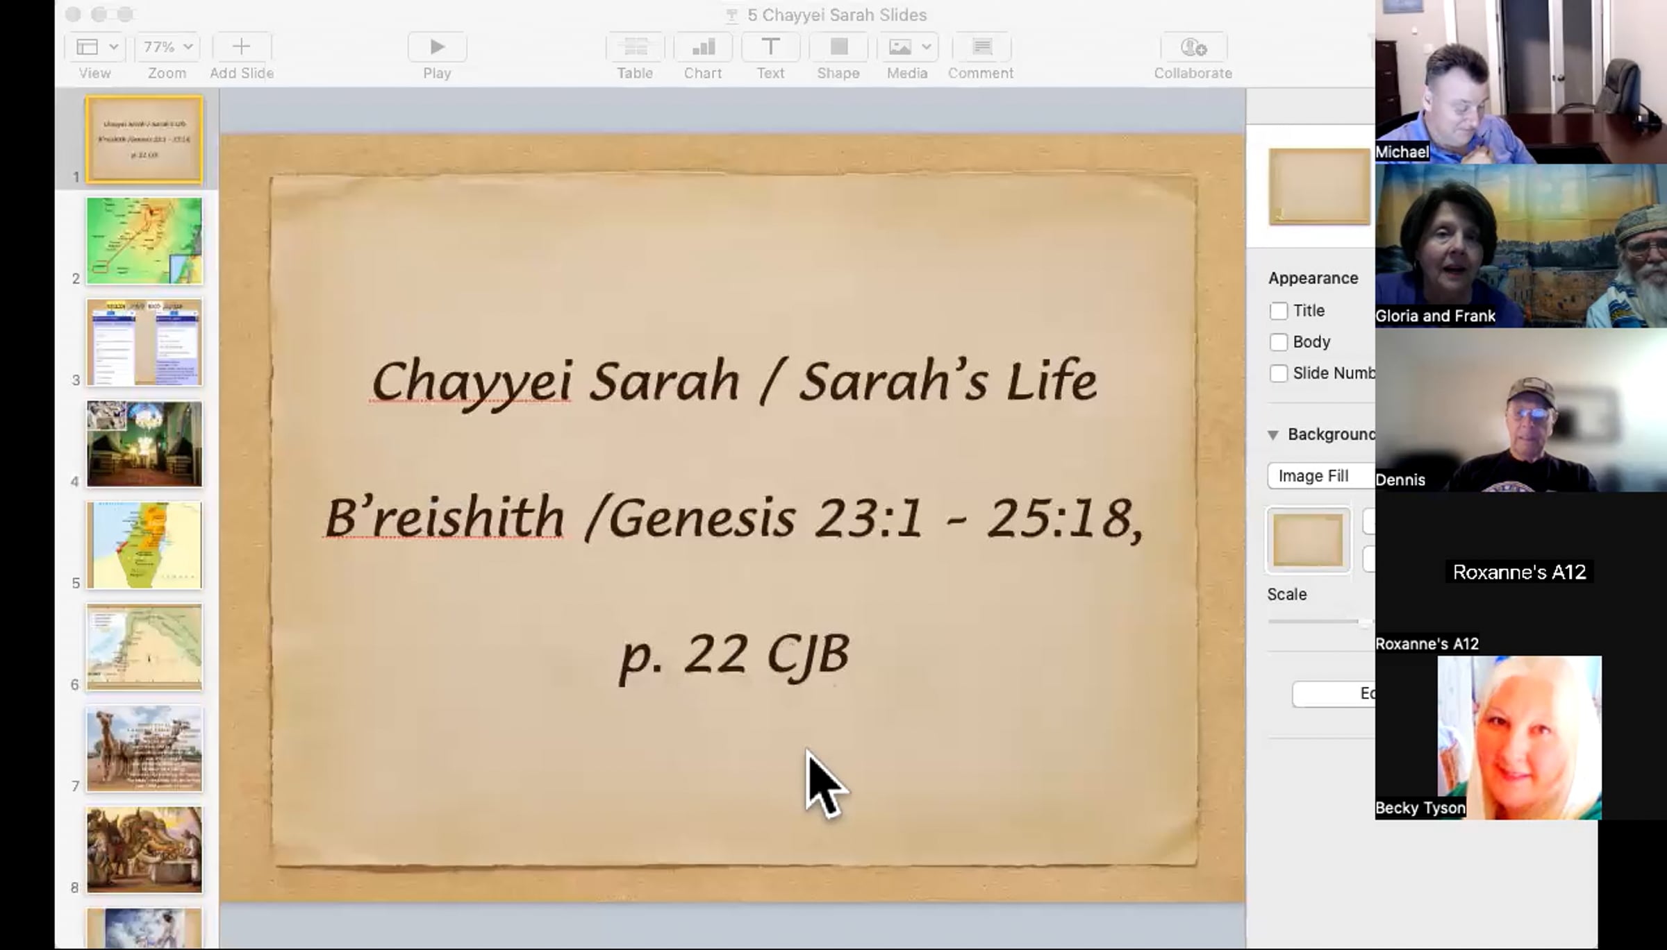Open the View options dropdown
The image size is (1667, 950).
pyautogui.click(x=96, y=47)
